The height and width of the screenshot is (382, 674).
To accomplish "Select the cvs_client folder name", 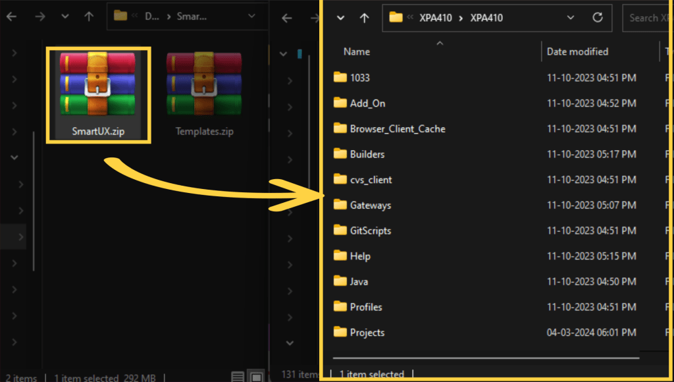I will pyautogui.click(x=371, y=180).
